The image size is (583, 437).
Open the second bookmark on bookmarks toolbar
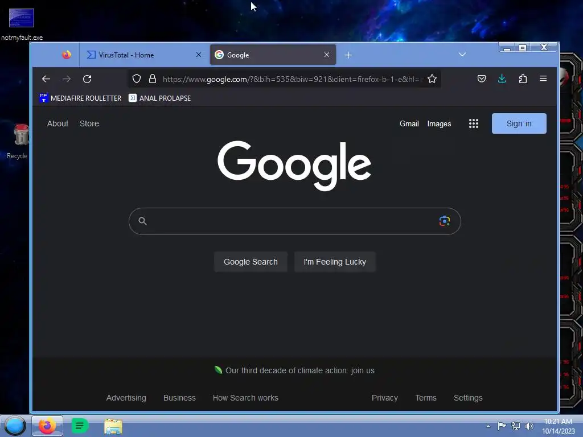coord(160,98)
